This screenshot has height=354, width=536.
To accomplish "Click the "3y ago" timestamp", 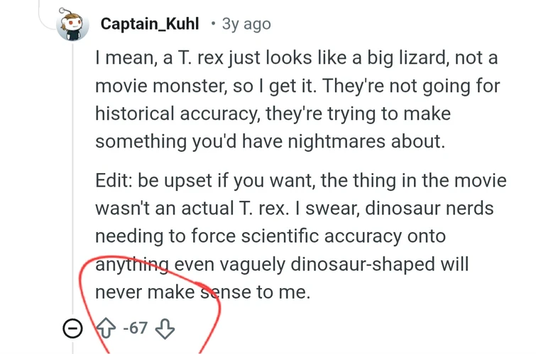I will coord(246,24).
